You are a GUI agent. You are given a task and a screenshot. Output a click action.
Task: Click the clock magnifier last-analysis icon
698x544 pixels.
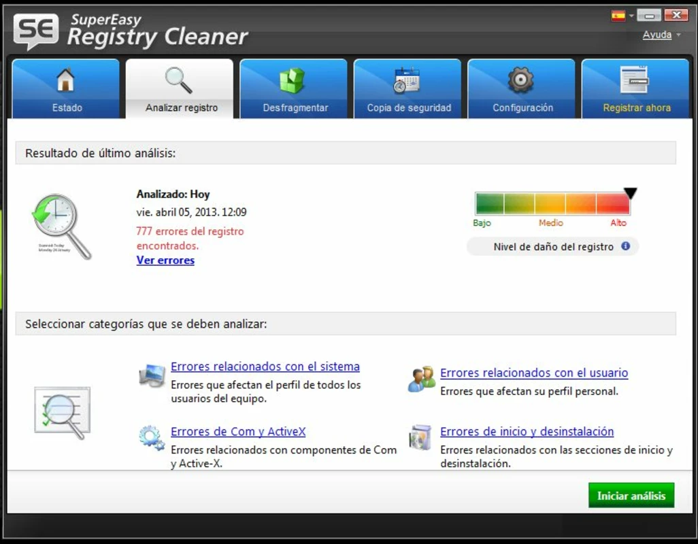(61, 227)
